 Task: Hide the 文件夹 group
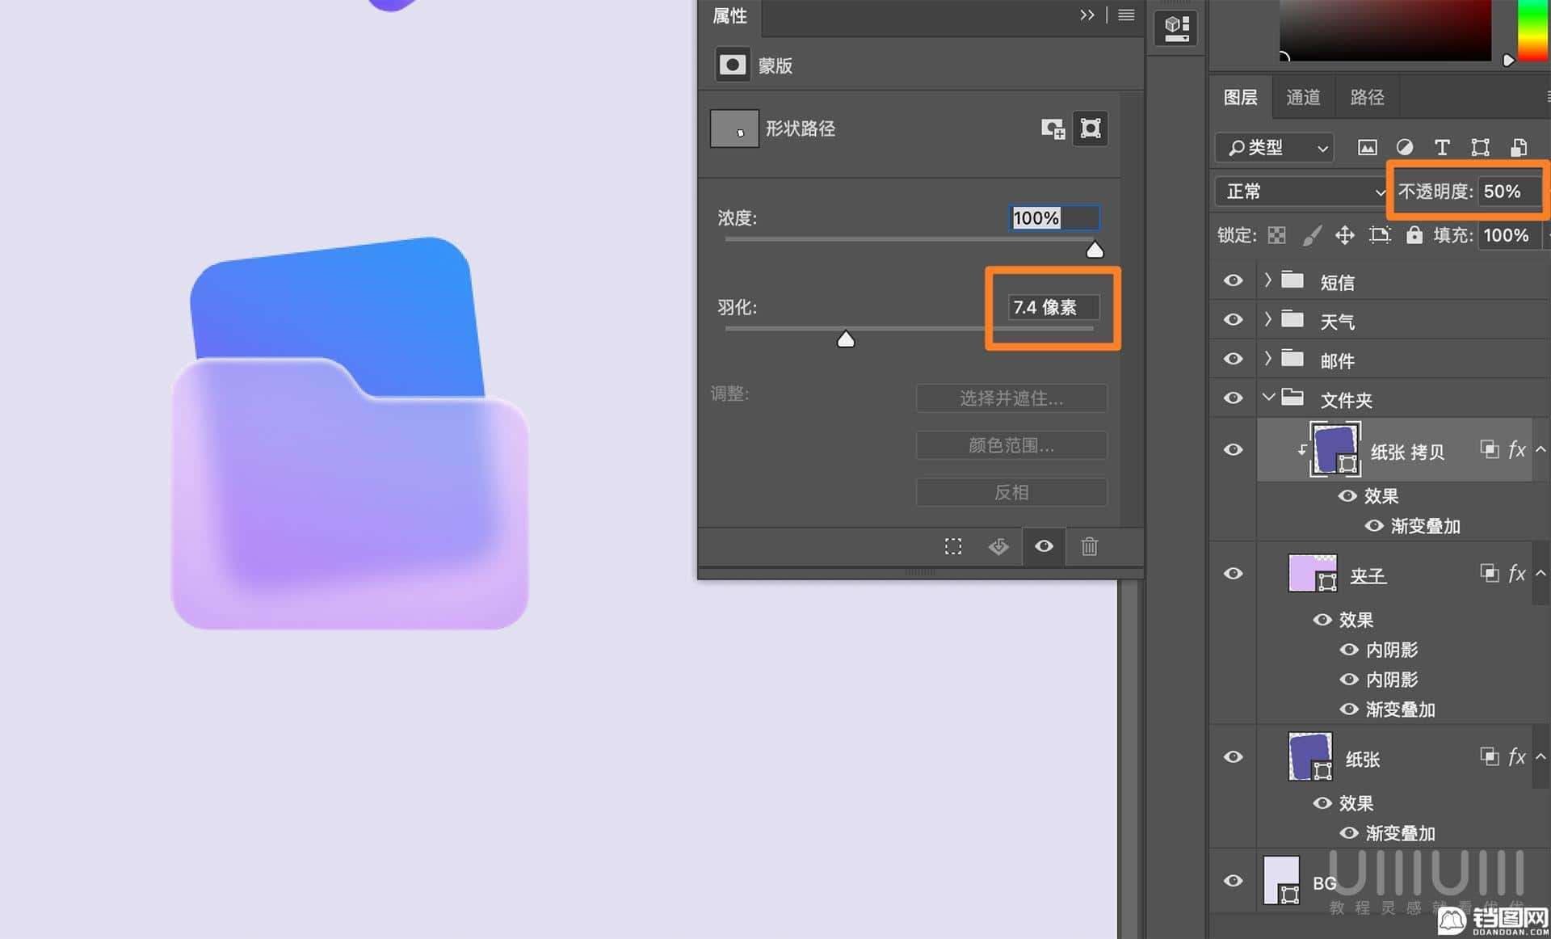(1233, 398)
